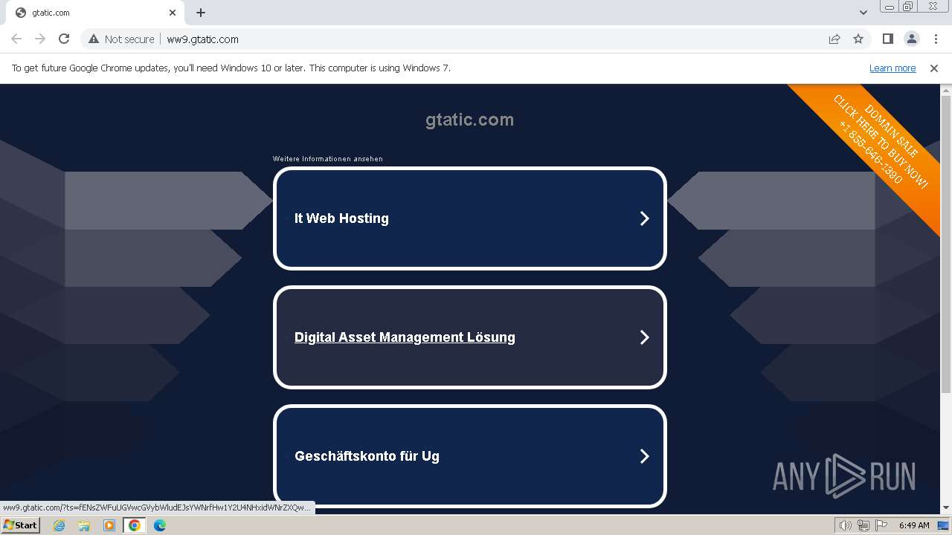The height and width of the screenshot is (535, 952).
Task: Select the Chrome taskbar icon
Action: pyautogui.click(x=135, y=525)
